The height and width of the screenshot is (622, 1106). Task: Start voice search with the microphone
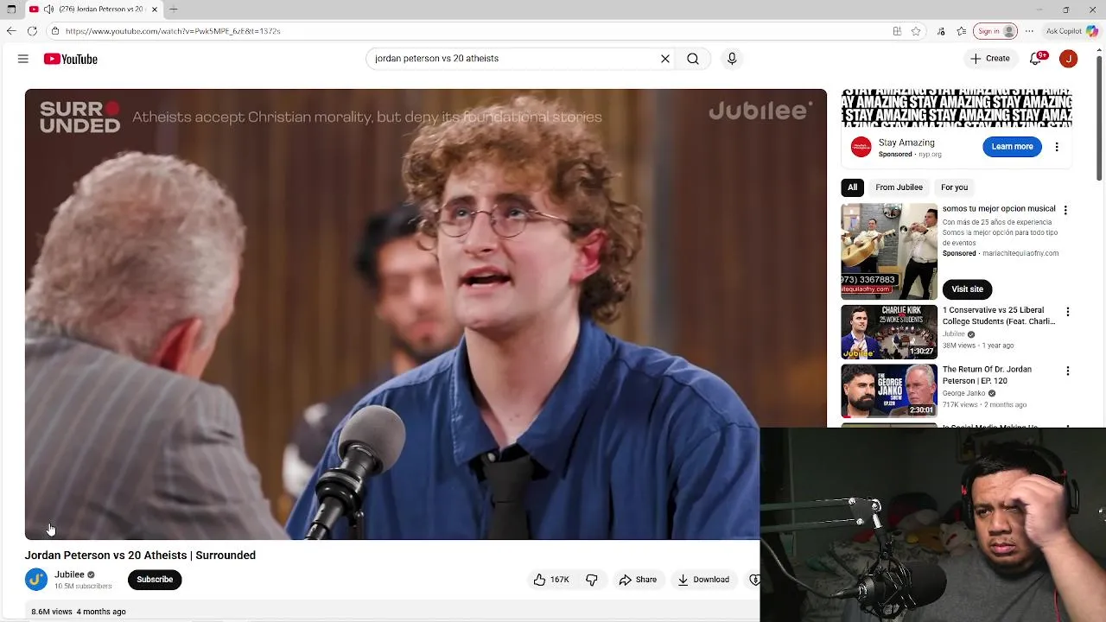point(732,59)
